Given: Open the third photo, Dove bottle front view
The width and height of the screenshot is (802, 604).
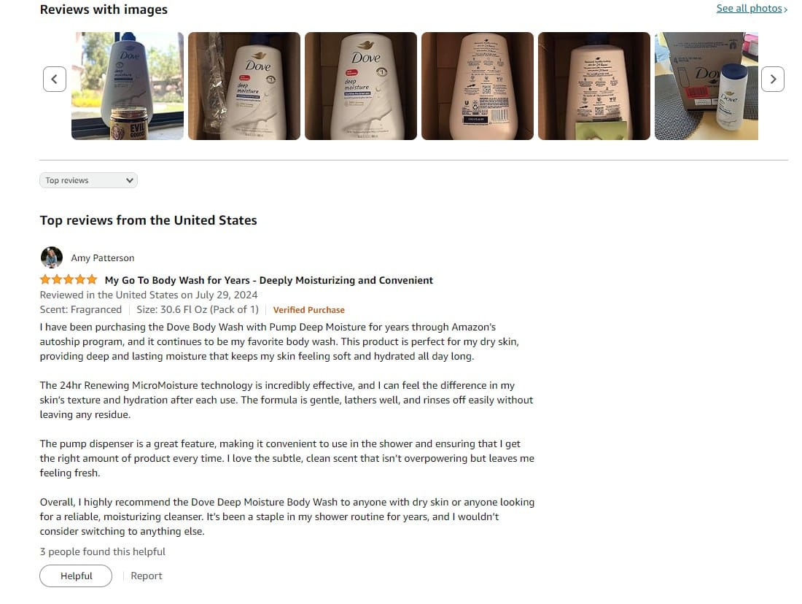Looking at the screenshot, I should (361, 86).
